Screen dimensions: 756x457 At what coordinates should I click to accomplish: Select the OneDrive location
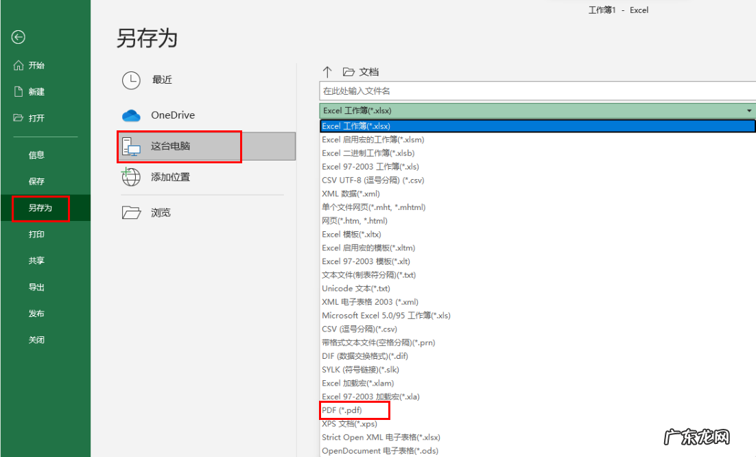pos(173,115)
